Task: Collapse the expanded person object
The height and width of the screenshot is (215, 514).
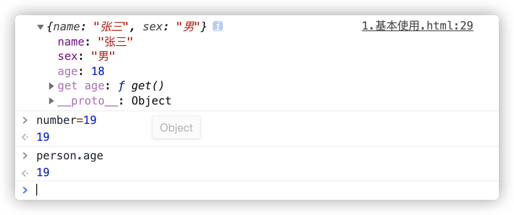Action: tap(41, 27)
